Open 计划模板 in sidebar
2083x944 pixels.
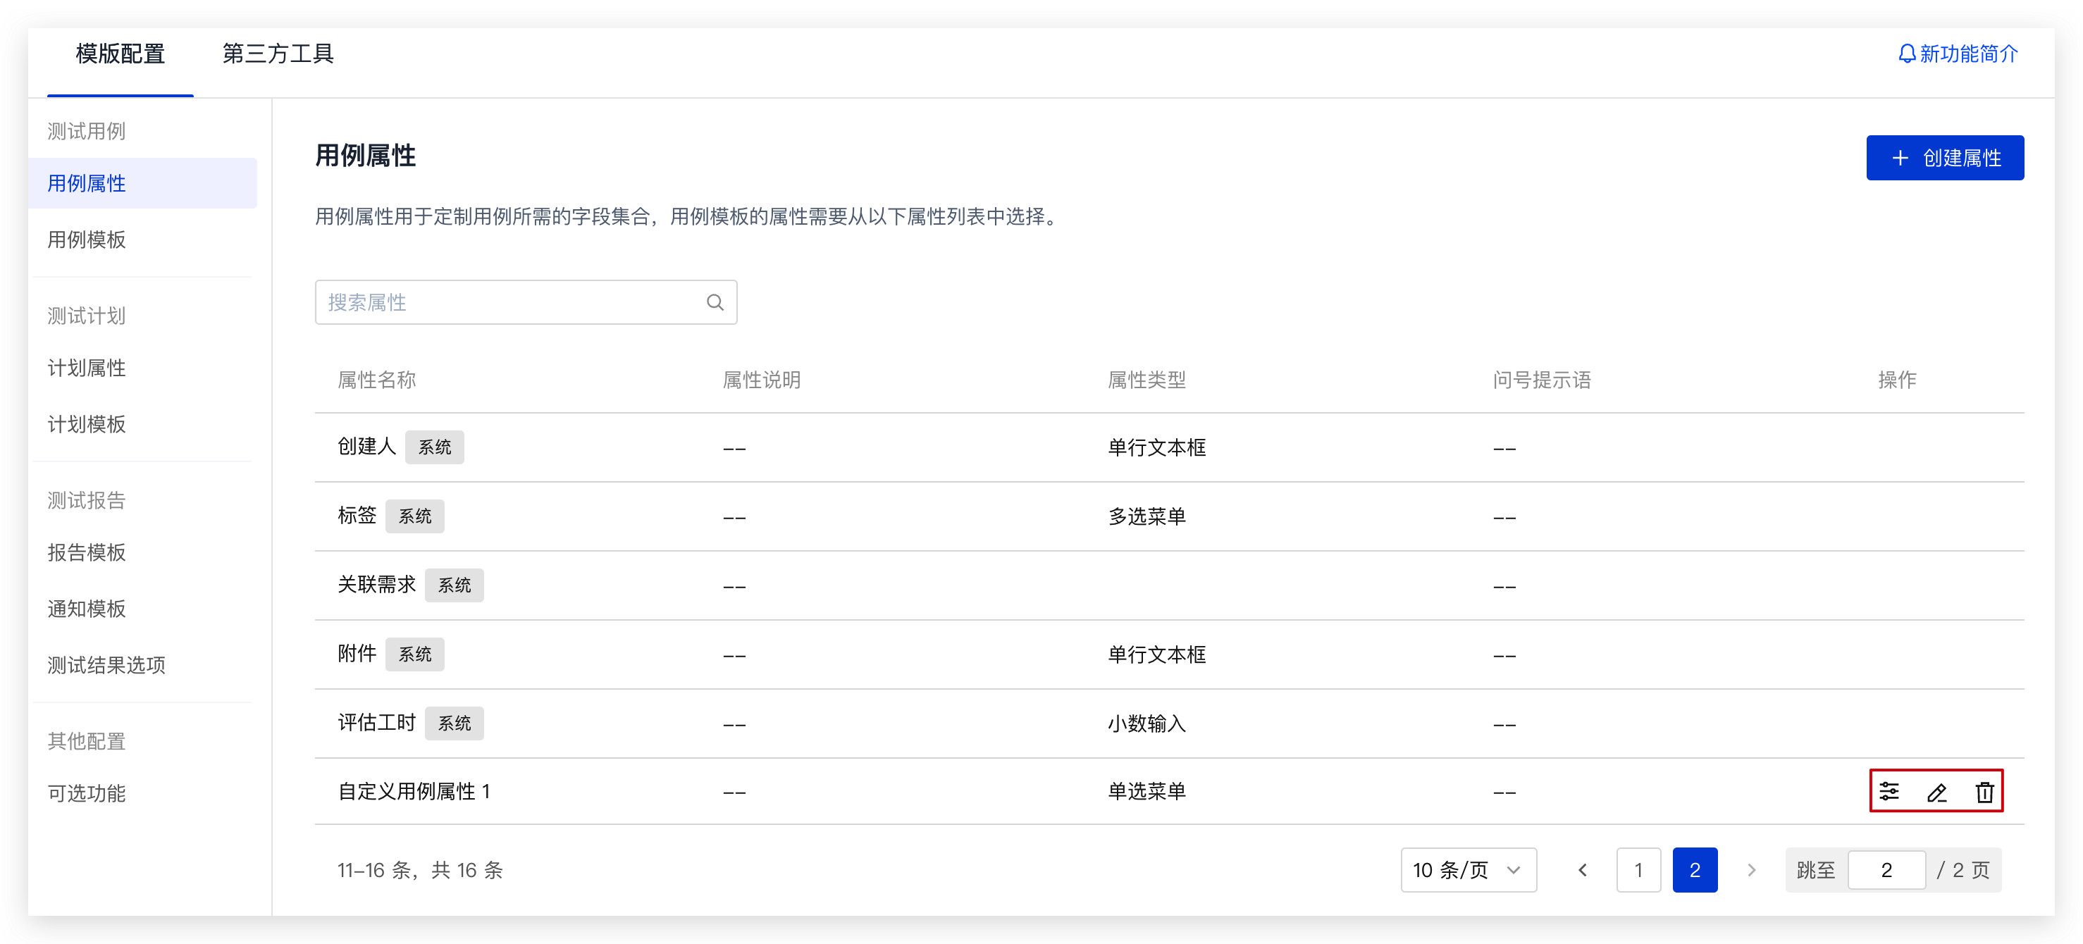87,424
